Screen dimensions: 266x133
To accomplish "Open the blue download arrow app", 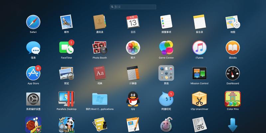I will (233, 125).
